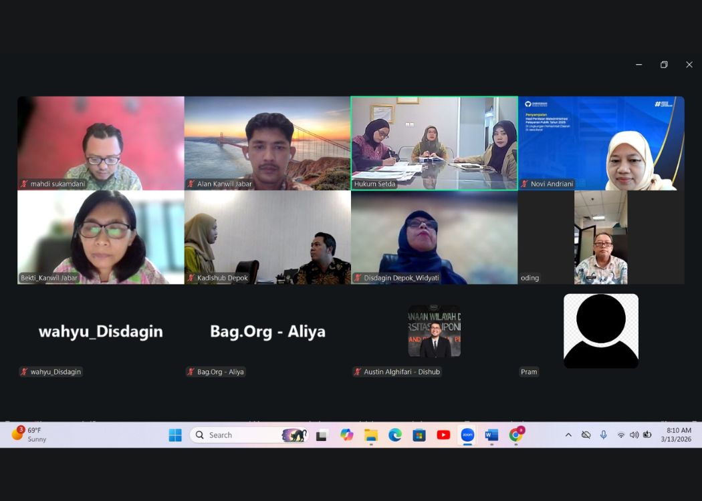The width and height of the screenshot is (702, 501).
Task: Open the clock and date flyout
Action: click(x=675, y=435)
